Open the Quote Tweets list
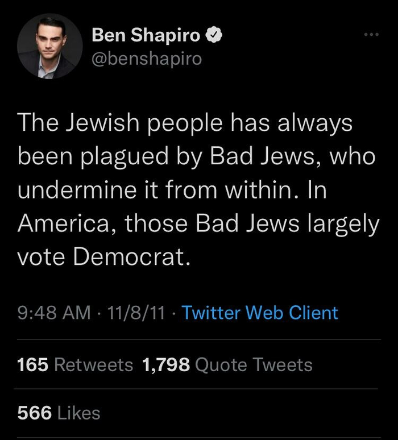Image resolution: width=398 pixels, height=440 pixels. pyautogui.click(x=254, y=364)
